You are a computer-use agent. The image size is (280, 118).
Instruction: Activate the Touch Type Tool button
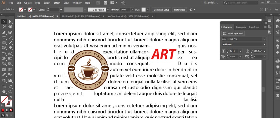(233, 33)
